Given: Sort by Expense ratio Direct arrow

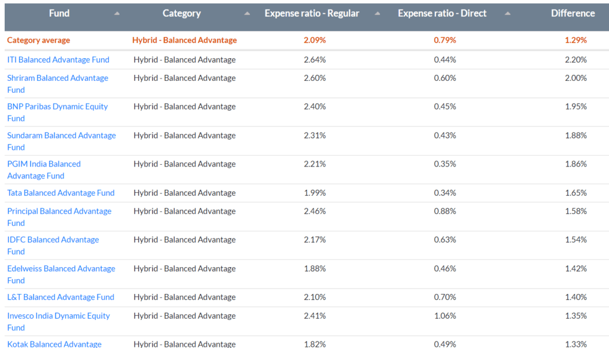Looking at the screenshot, I should (507, 14).
